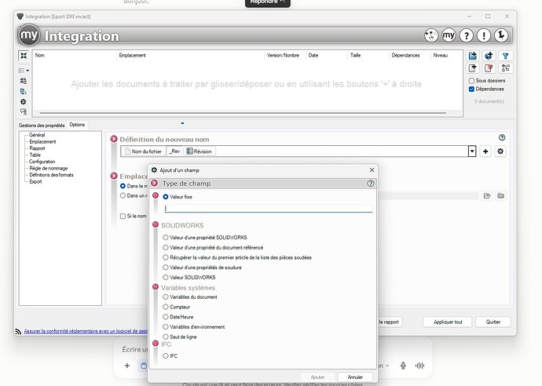
Task: Click the remove document icon with red mark
Action: click(489, 68)
